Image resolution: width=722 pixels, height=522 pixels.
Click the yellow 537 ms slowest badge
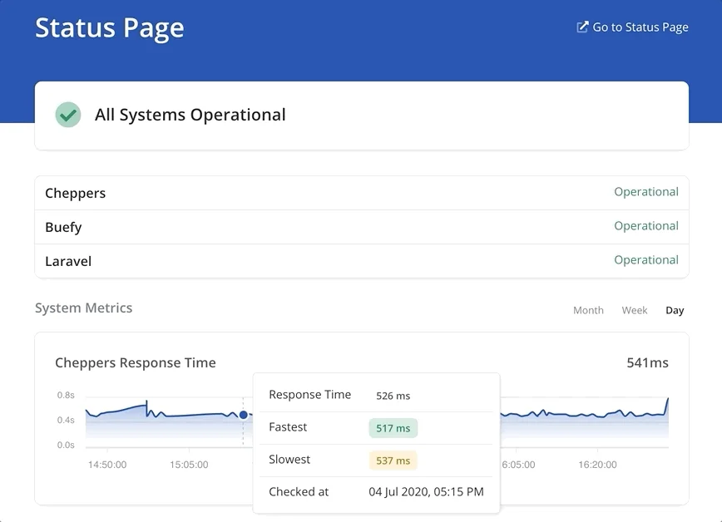point(393,460)
